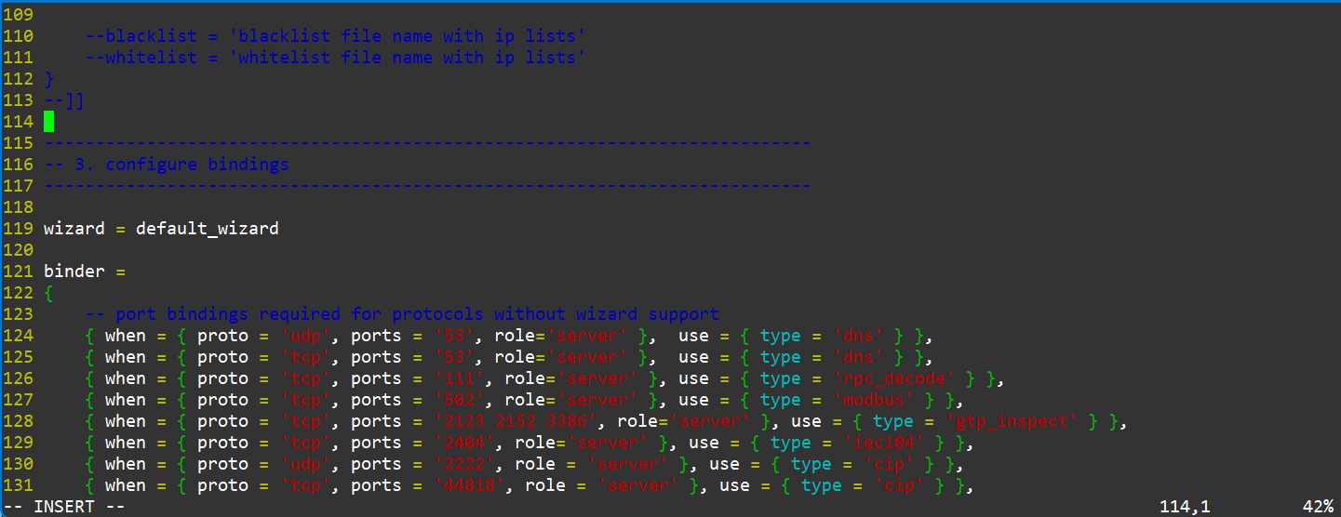Click the '2222' ports value on line 130
Viewport: 1341px width, 517px height.
tap(464, 464)
